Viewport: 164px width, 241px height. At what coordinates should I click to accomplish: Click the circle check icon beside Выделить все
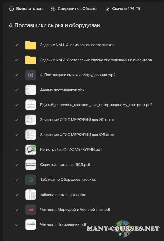click(11, 9)
